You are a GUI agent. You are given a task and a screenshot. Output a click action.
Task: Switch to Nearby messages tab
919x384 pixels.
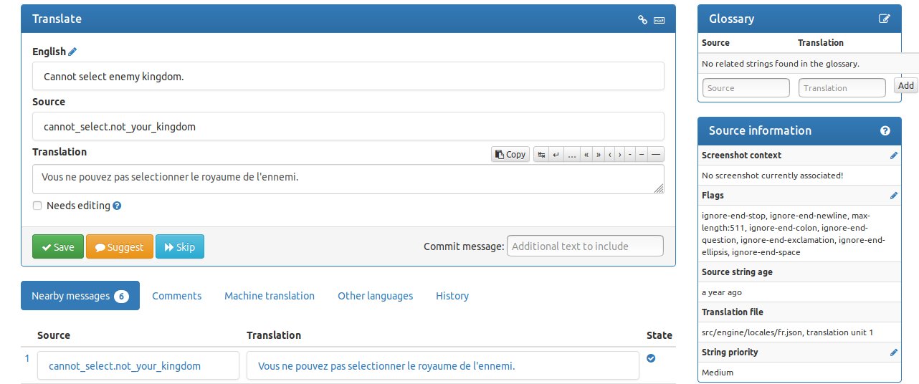pos(80,296)
